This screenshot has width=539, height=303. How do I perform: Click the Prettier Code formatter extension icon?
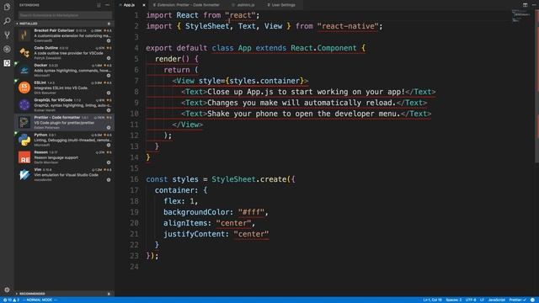pos(24,122)
